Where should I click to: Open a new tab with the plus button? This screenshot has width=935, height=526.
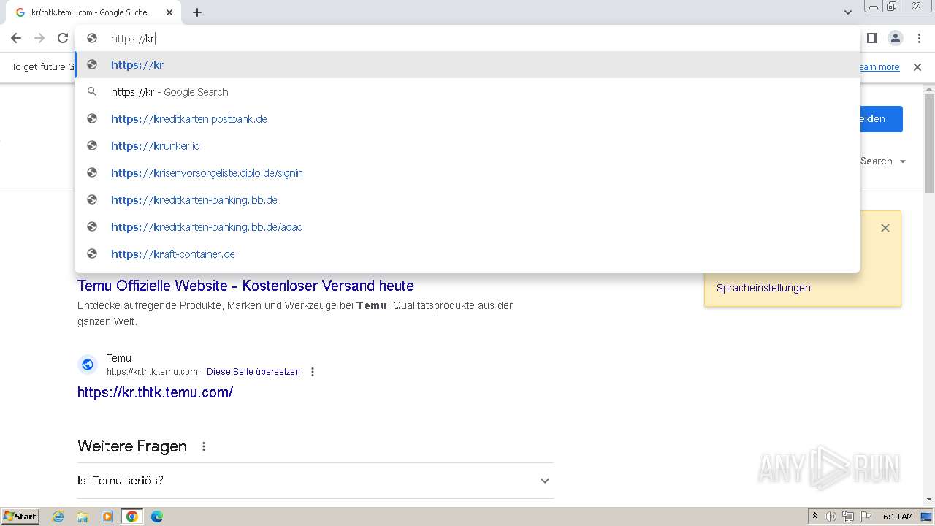[197, 12]
